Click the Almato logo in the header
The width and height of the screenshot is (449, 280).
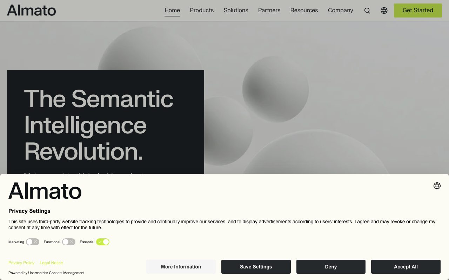coord(32,10)
